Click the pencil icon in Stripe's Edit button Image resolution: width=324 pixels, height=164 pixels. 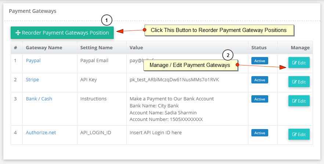coord(294,82)
